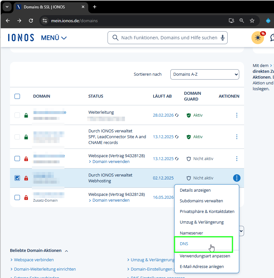
Task: Collapse the Beliebte Domain-Aktionen section
Action: [x=67, y=251]
